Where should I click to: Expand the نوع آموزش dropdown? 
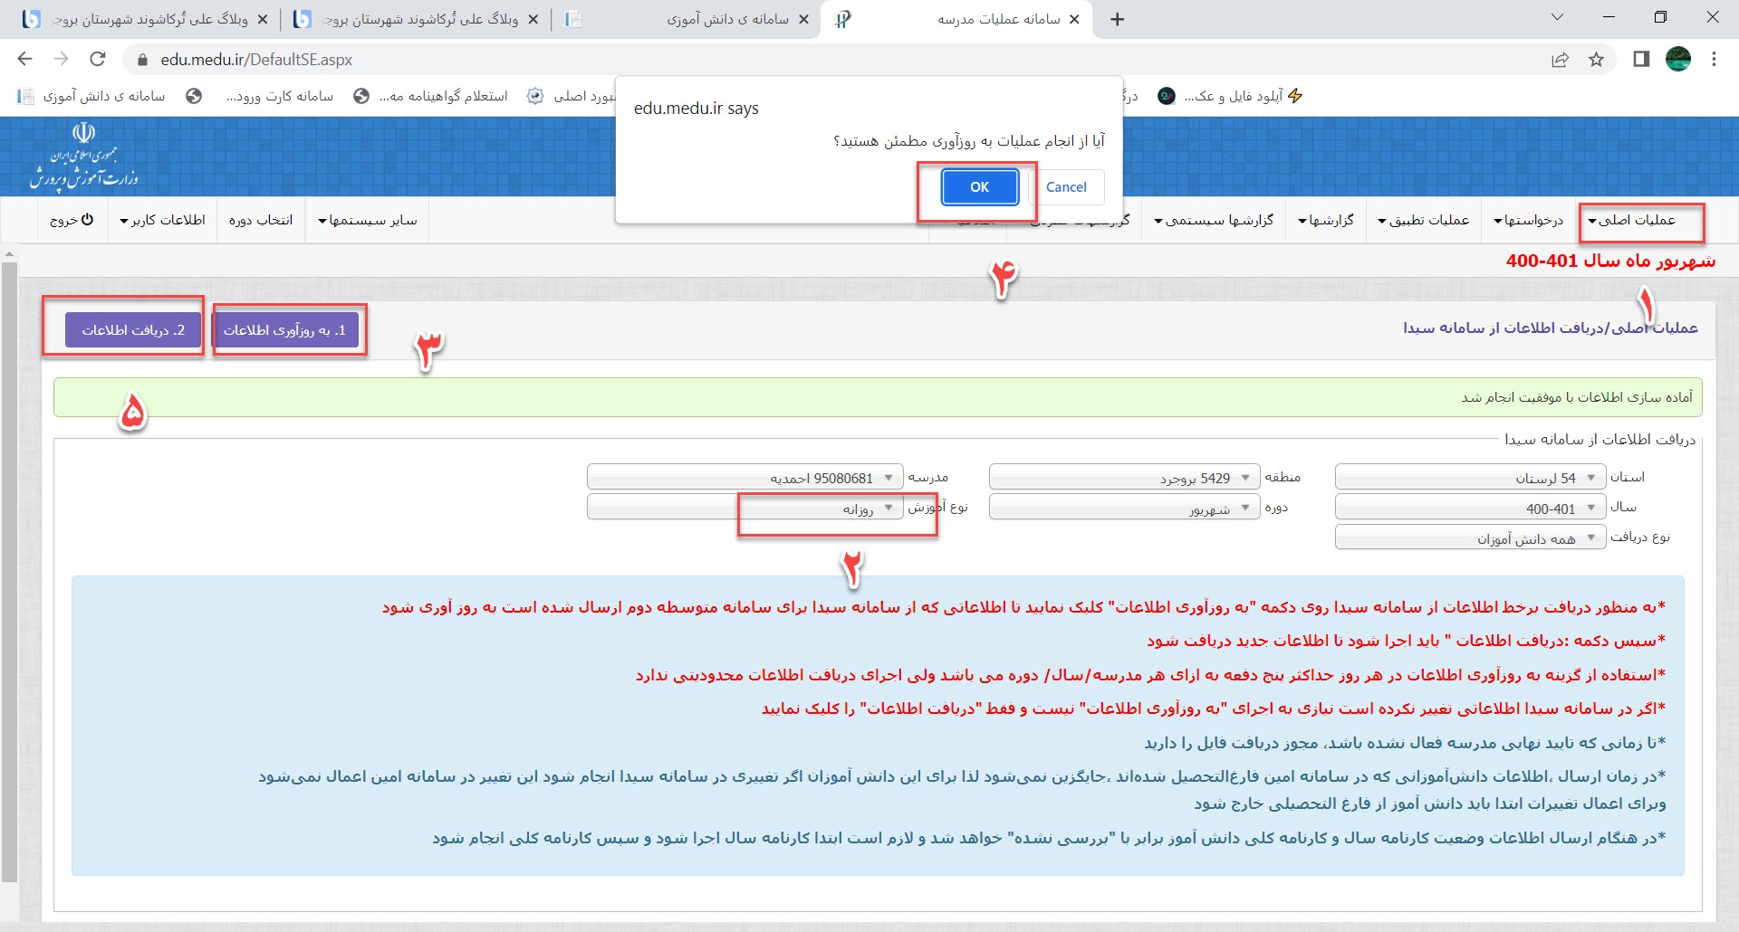pyautogui.click(x=745, y=508)
